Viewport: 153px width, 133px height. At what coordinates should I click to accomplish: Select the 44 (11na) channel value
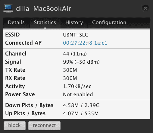(x=75, y=54)
